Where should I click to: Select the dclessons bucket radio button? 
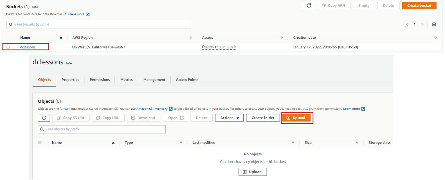click(8, 47)
